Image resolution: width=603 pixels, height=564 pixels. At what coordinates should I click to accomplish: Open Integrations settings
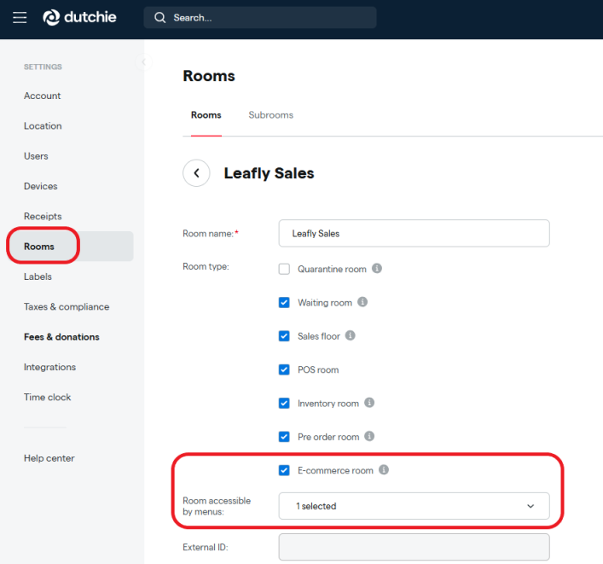point(50,367)
